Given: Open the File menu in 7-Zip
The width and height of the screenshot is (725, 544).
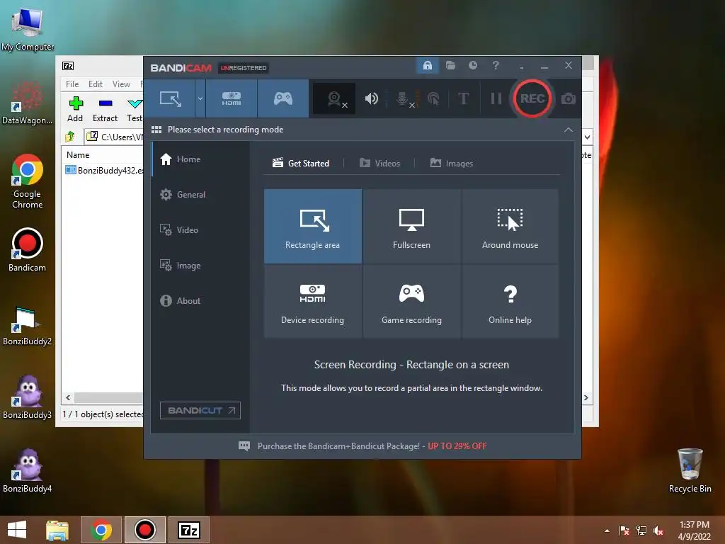Looking at the screenshot, I should [72, 84].
